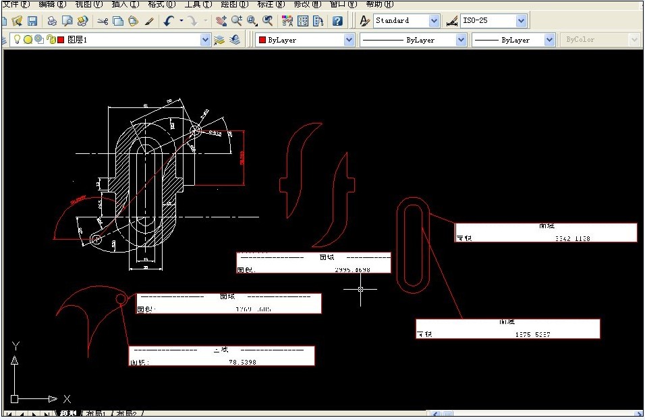645x420 pixels.
Task: Expand the undo history arrow
Action: [181, 20]
